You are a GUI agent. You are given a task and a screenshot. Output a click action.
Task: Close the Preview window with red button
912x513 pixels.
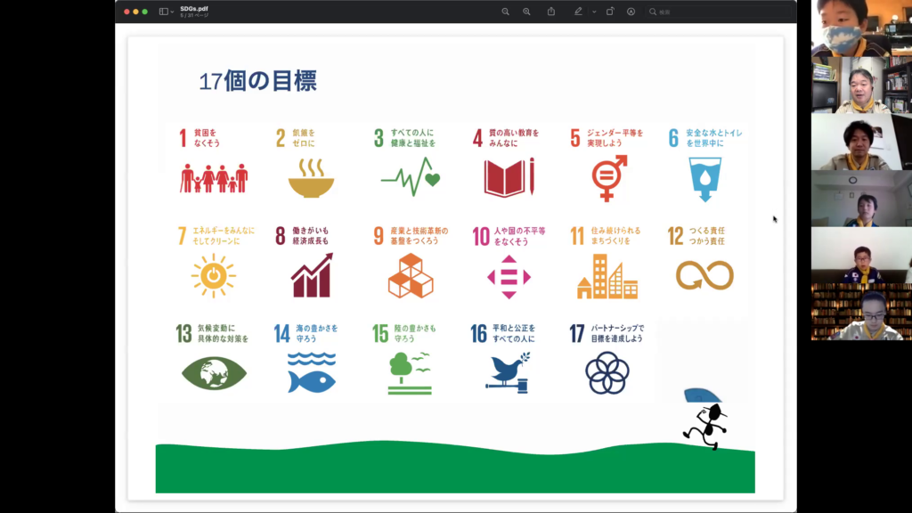coord(126,12)
